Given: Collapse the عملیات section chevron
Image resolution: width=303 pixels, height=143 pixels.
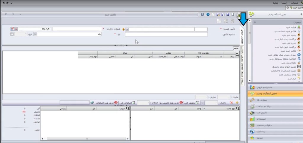Looking at the screenshot, I should tap(255, 22).
